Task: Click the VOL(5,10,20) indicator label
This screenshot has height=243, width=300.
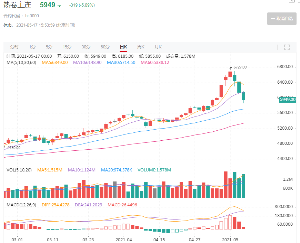Action: pos(19,170)
